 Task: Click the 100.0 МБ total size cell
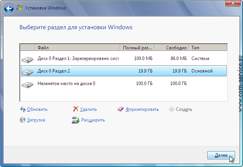[x=143, y=58]
